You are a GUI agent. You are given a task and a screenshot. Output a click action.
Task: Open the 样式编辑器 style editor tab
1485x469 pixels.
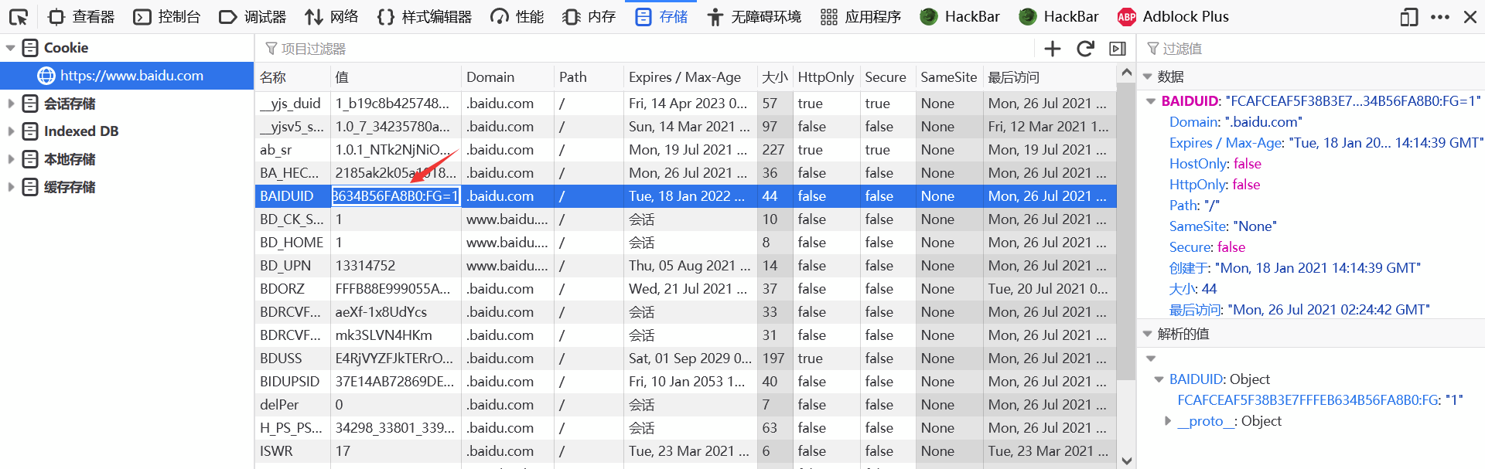point(424,16)
